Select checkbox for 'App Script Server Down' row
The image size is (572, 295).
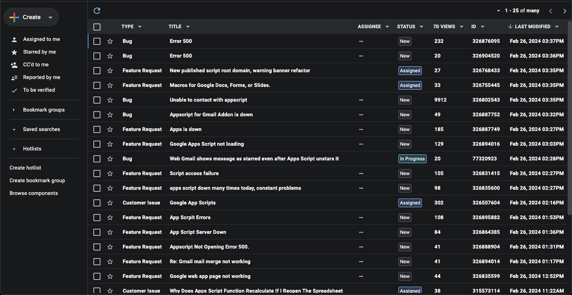pos(97,232)
